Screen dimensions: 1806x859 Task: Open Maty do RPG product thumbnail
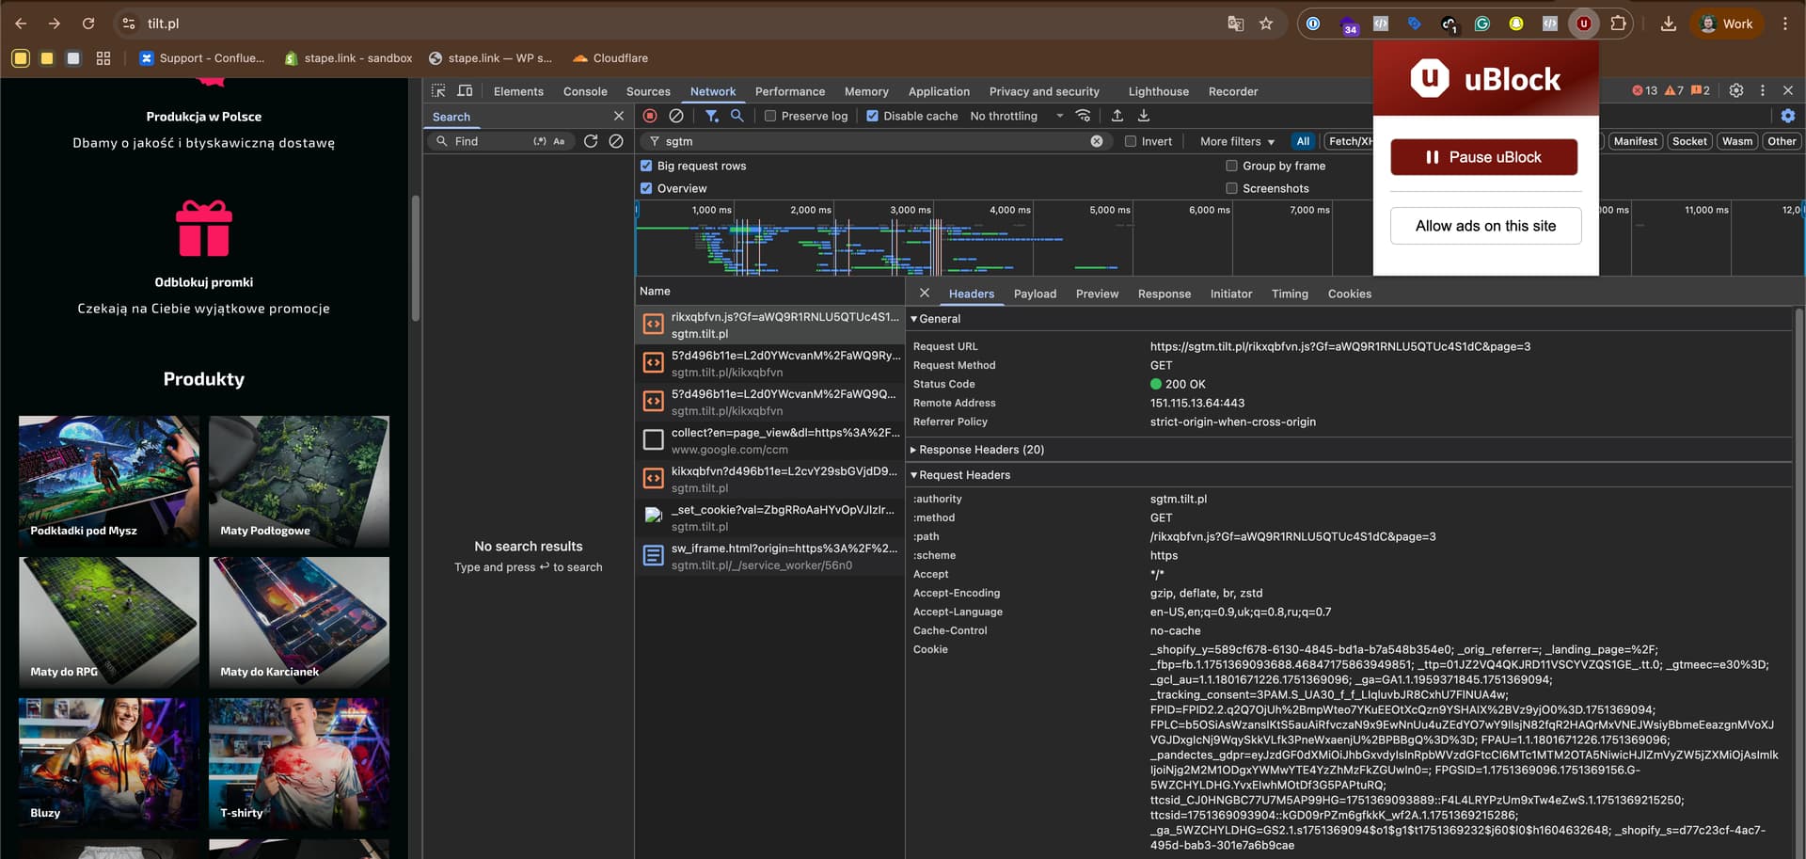point(109,621)
